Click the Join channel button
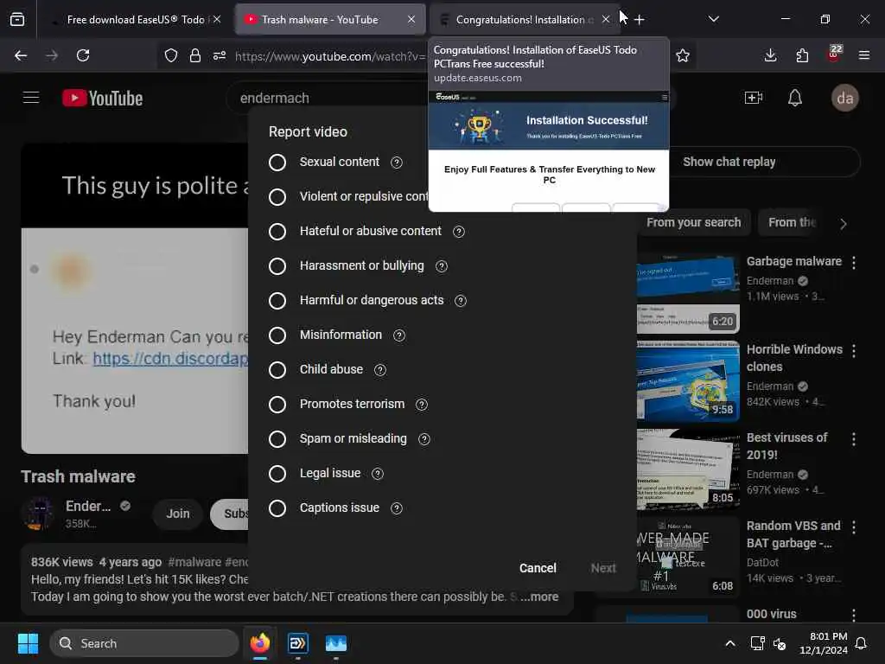The image size is (885, 664). pyautogui.click(x=178, y=514)
